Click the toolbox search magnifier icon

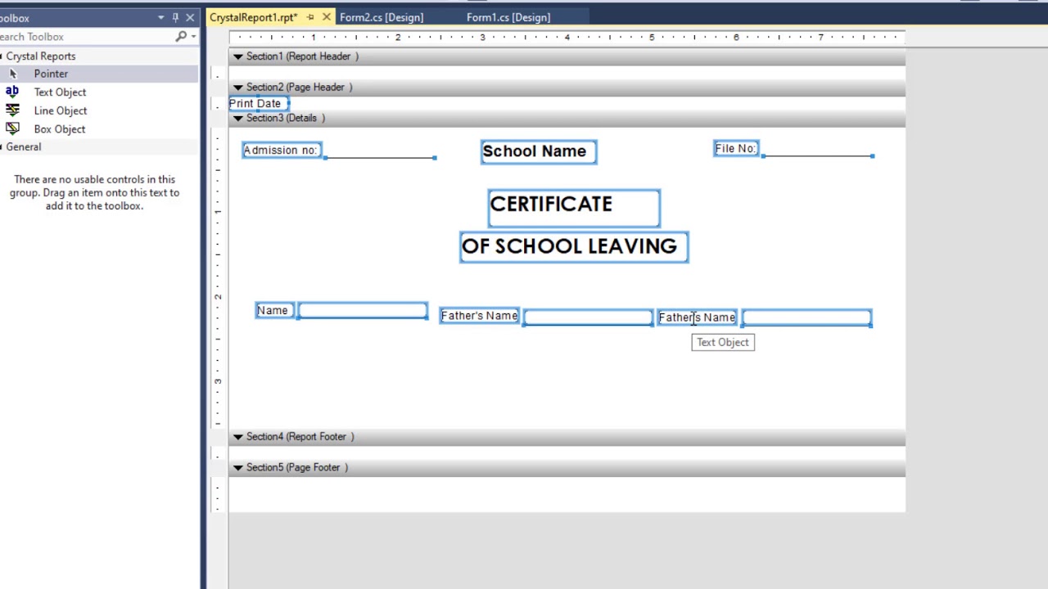[x=181, y=37]
